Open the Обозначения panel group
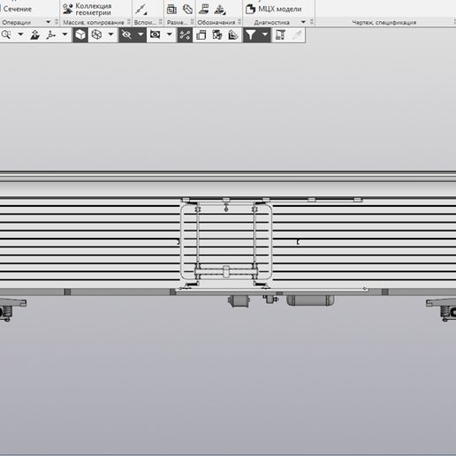The height and width of the screenshot is (456, 456). click(x=217, y=22)
